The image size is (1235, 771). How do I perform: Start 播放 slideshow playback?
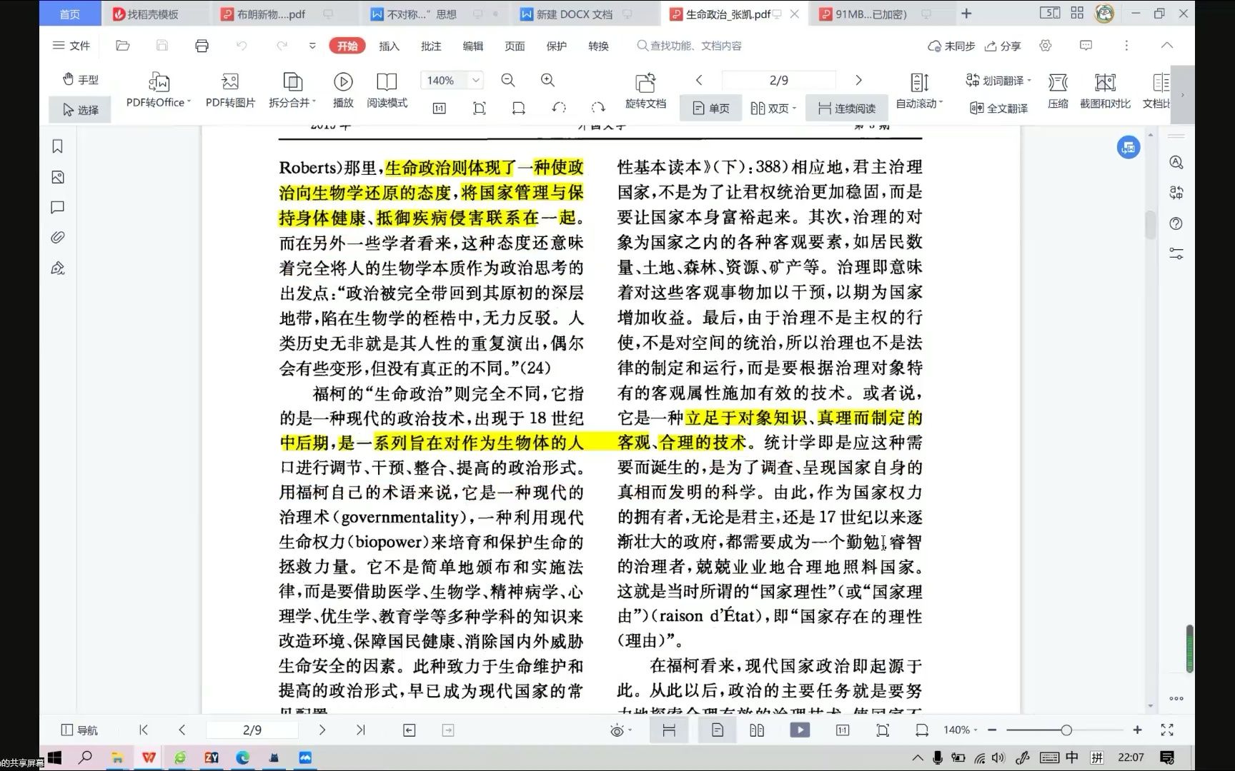(x=343, y=89)
